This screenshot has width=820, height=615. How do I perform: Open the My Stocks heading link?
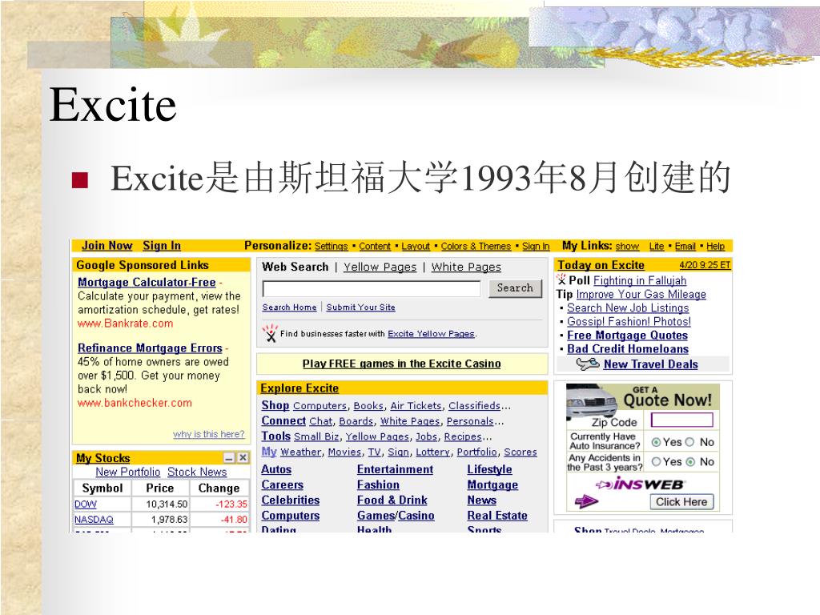pyautogui.click(x=103, y=458)
